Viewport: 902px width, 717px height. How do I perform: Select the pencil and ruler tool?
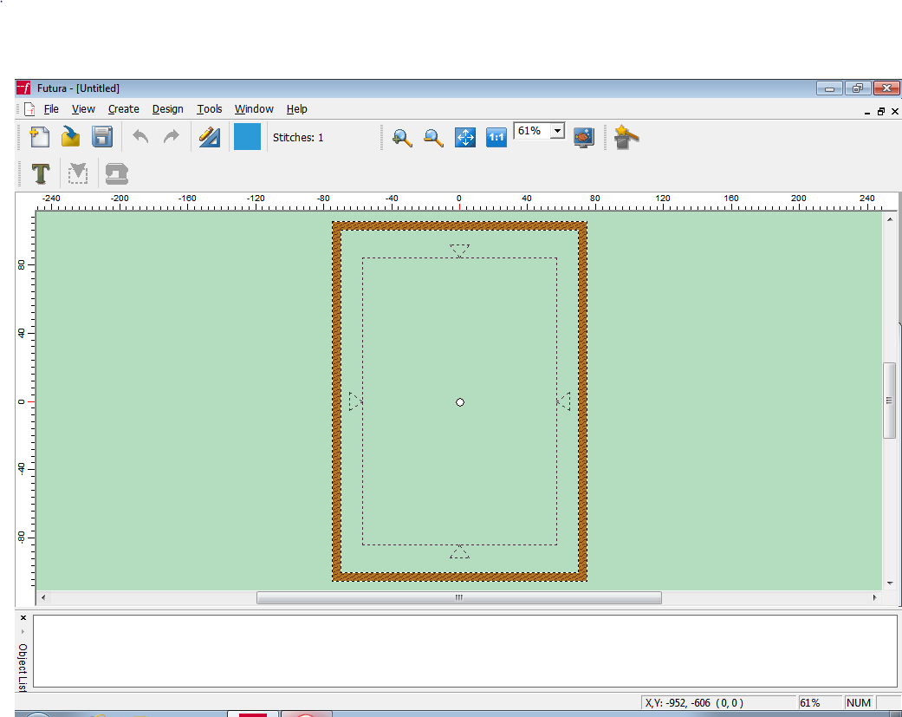[x=210, y=137]
